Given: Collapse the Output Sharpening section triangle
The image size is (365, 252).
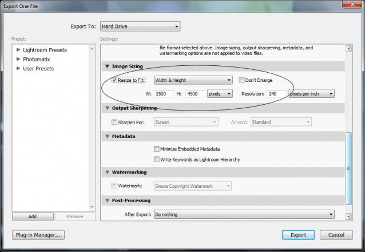Looking at the screenshot, I should click(106, 108).
